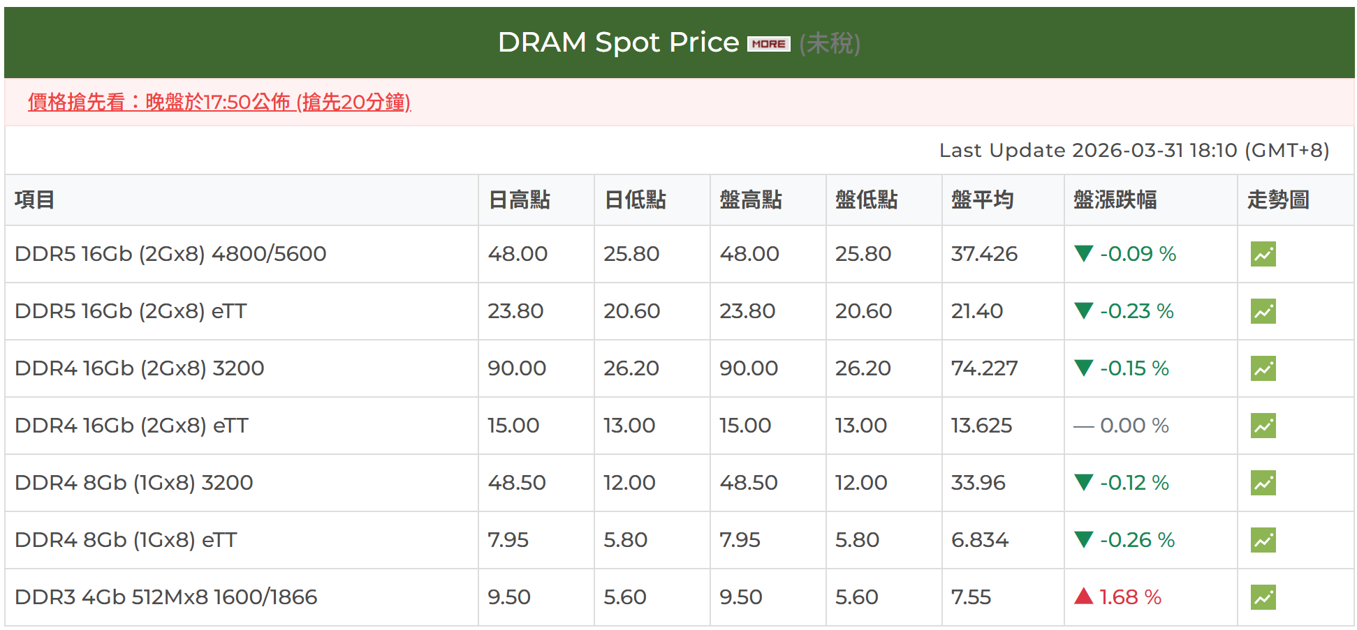Image resolution: width=1357 pixels, height=630 pixels.
Task: Click the 日高點 column header
Action: tap(519, 200)
